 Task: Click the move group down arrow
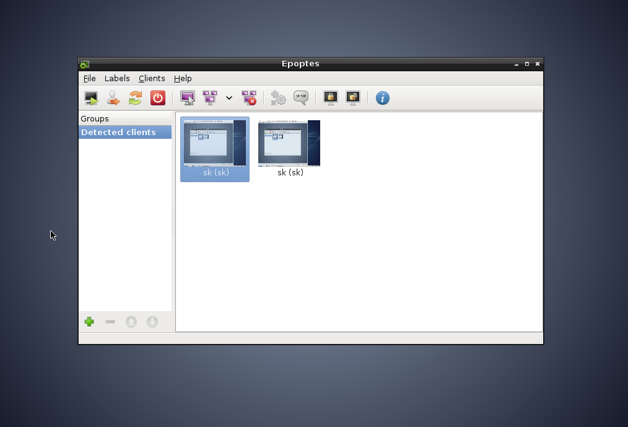(x=152, y=322)
